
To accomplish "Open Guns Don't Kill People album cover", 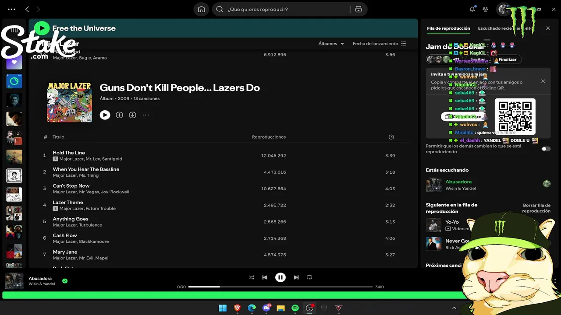I will coord(69,101).
